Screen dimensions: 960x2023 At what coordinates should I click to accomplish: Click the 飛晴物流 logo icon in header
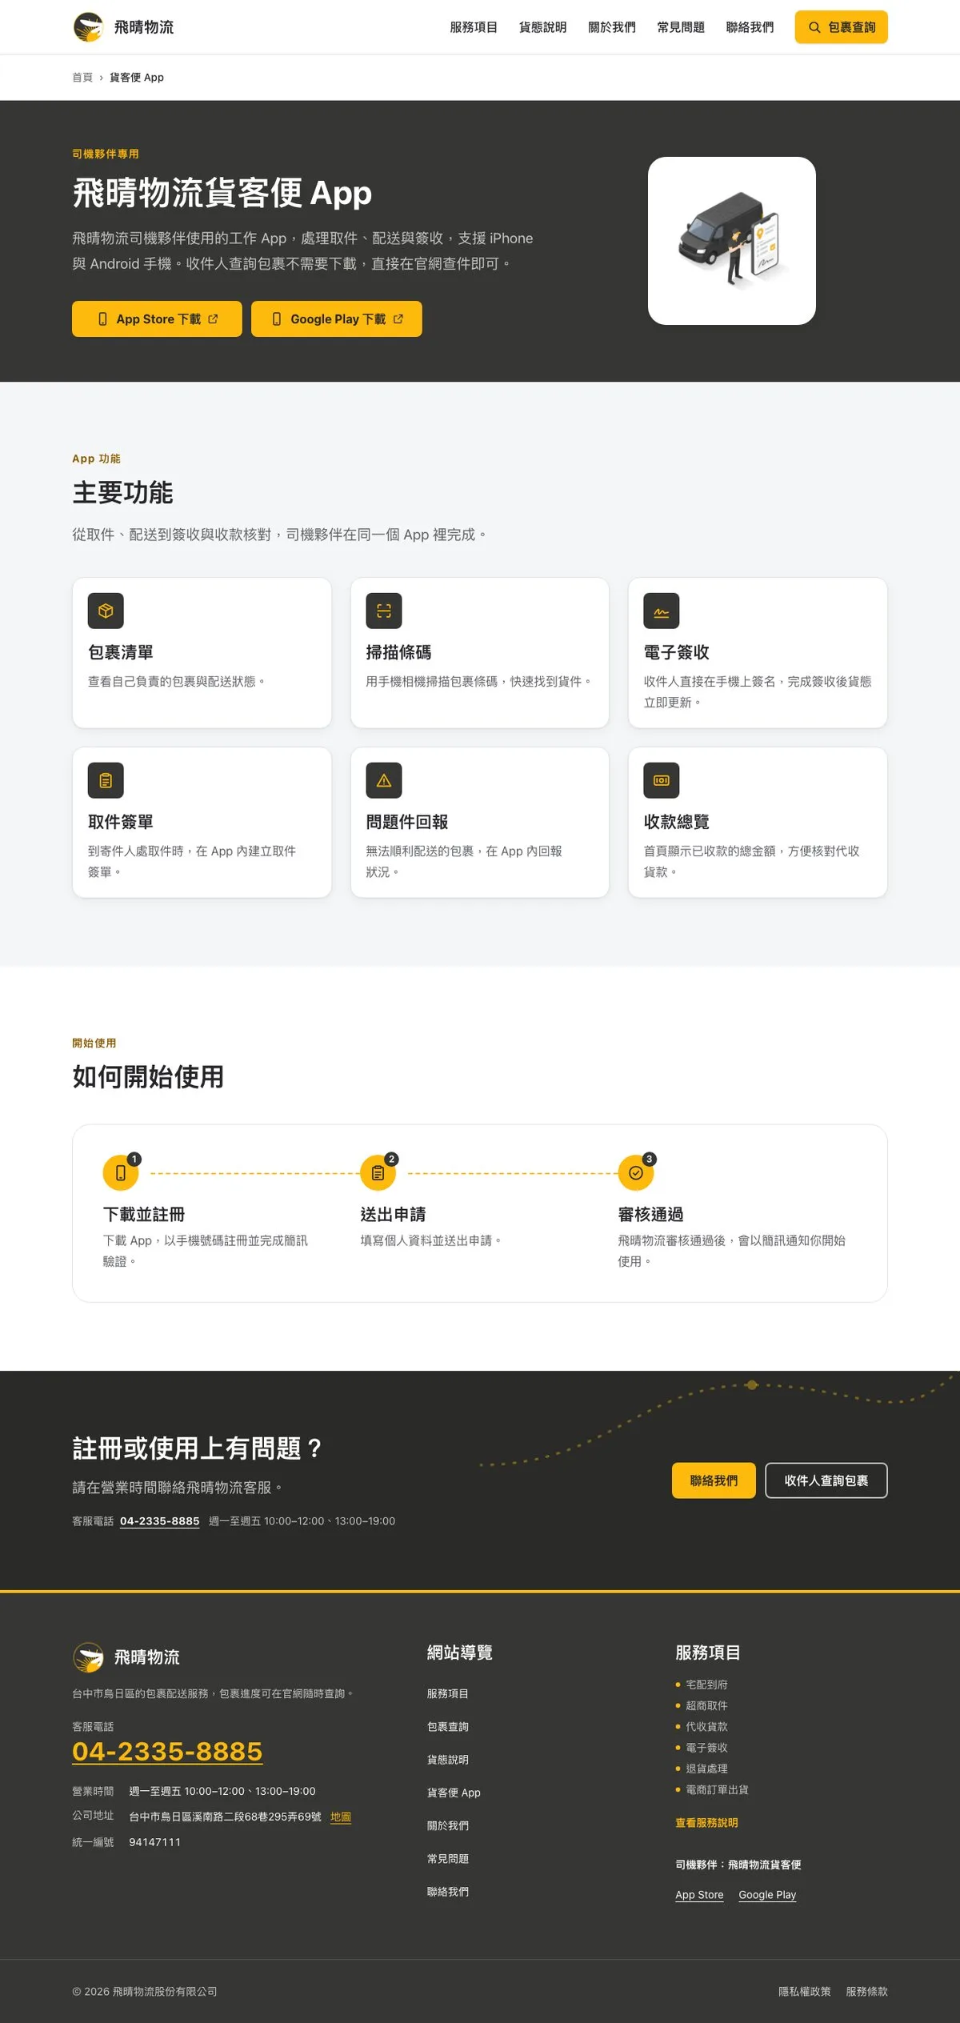(88, 27)
